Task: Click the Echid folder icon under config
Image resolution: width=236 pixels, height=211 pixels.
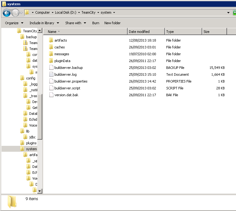Action: point(25,119)
